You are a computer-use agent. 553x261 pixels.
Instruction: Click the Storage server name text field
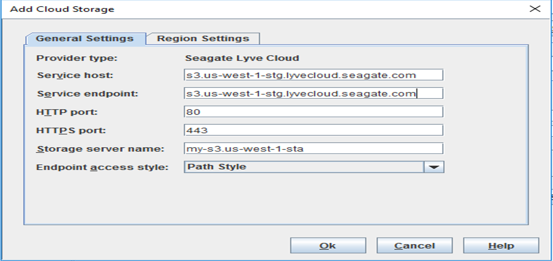pyautogui.click(x=313, y=149)
